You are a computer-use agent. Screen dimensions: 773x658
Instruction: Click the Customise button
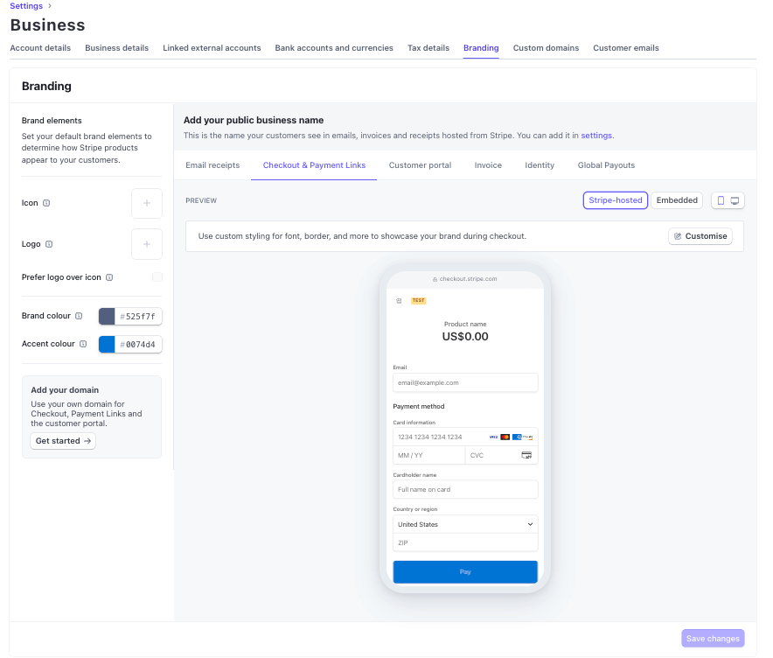click(x=700, y=236)
